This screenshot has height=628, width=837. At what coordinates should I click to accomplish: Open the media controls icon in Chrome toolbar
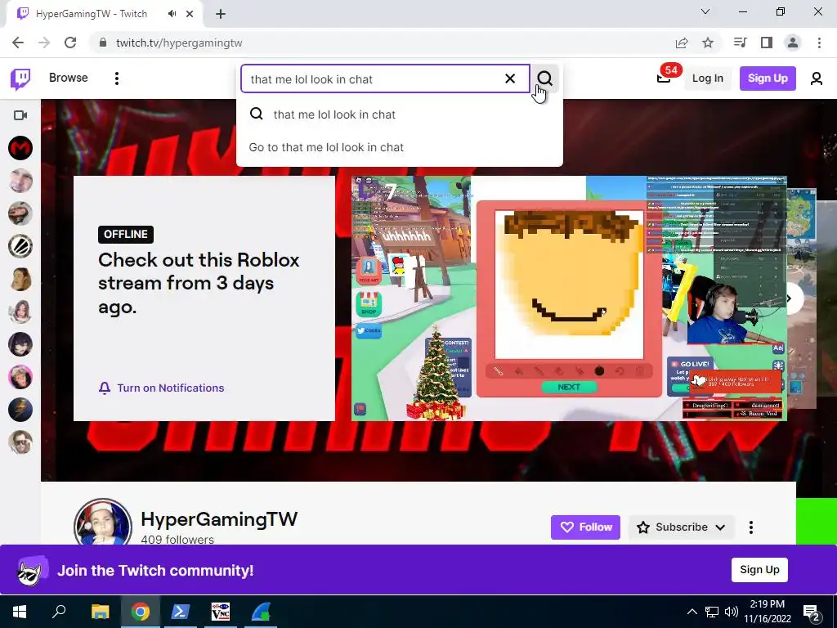pos(740,43)
